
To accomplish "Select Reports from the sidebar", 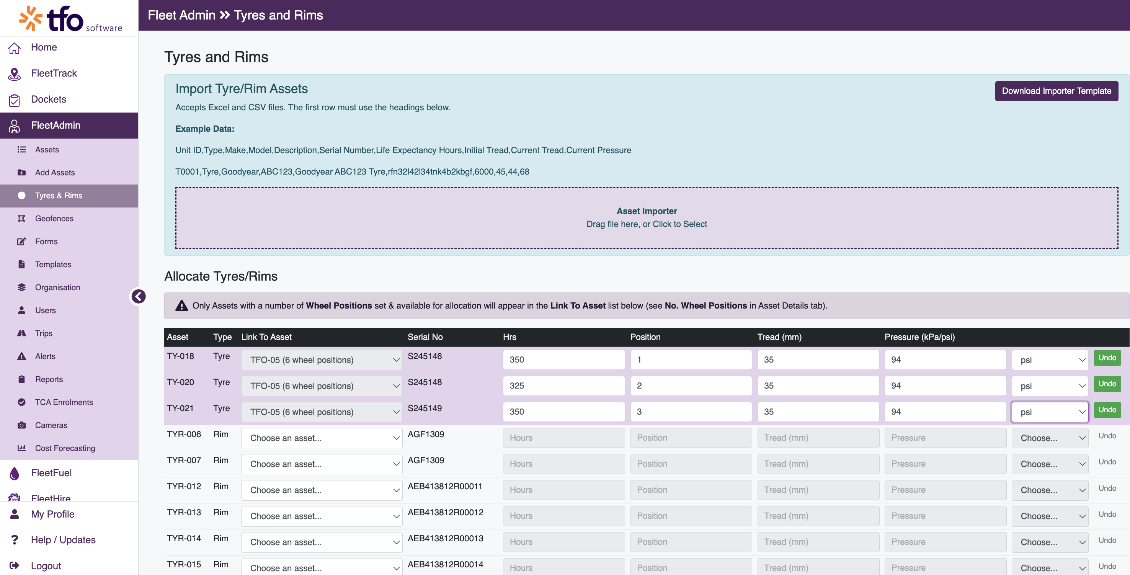I will click(x=69, y=379).
